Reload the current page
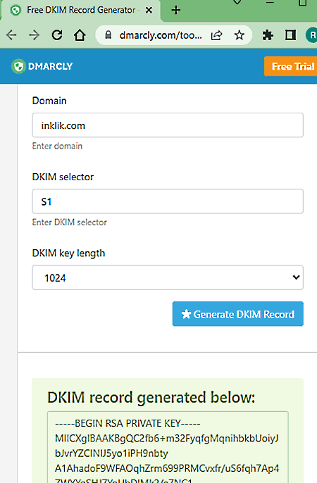317x483 pixels. (57, 35)
